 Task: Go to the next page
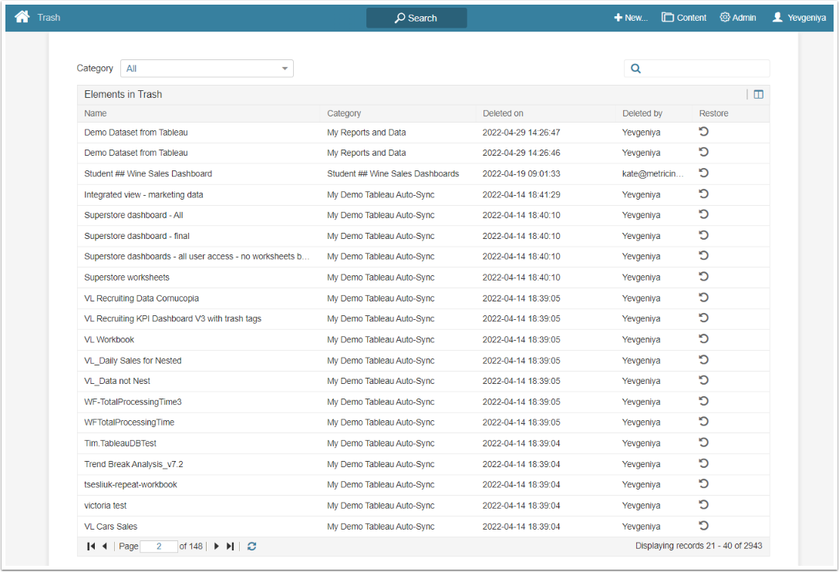(217, 546)
